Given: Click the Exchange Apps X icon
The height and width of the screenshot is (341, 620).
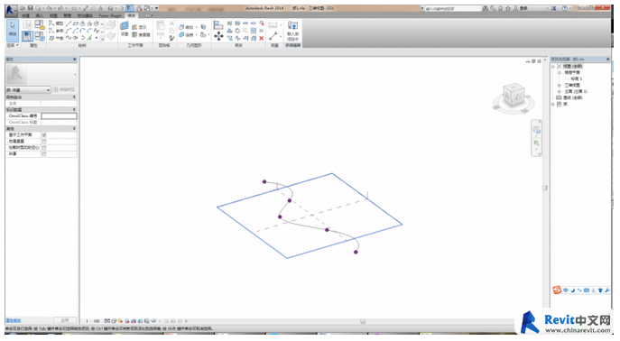Looking at the screenshot, I should coord(553,8).
